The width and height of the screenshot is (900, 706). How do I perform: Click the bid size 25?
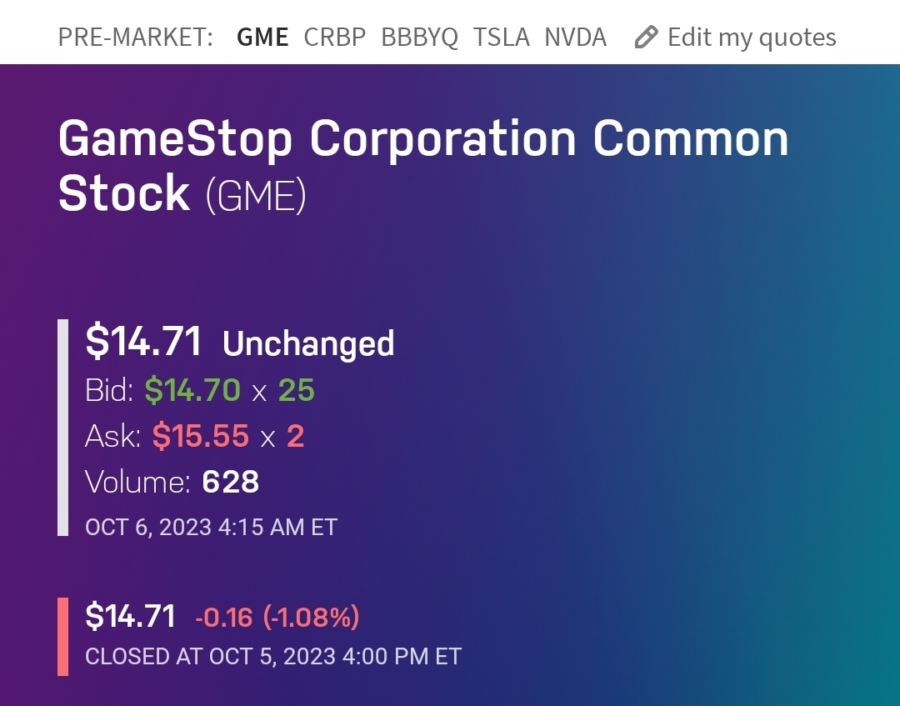tap(296, 390)
